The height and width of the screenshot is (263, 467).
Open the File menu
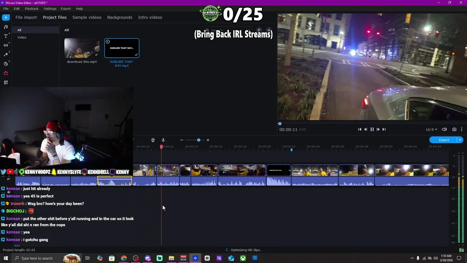(x=6, y=8)
